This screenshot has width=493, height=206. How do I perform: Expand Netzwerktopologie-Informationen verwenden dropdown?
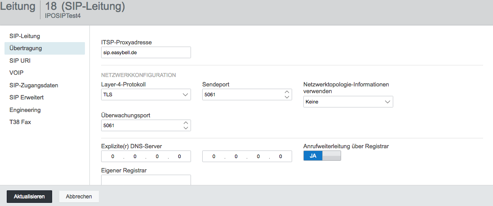(348, 102)
